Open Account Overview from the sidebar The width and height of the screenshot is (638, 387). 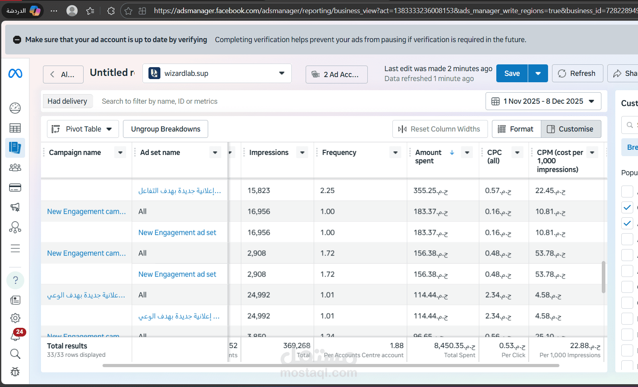[15, 108]
